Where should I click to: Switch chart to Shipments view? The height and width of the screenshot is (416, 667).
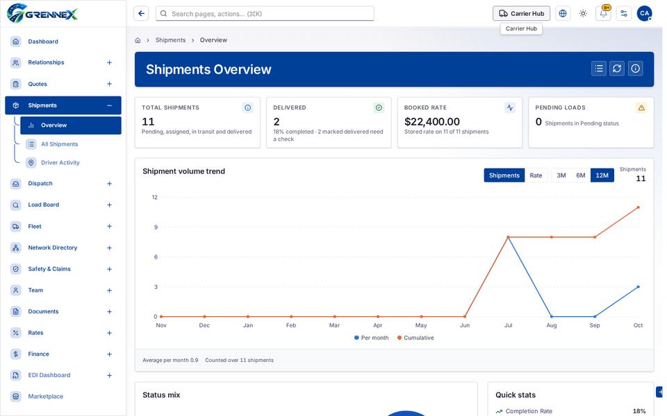[504, 175]
